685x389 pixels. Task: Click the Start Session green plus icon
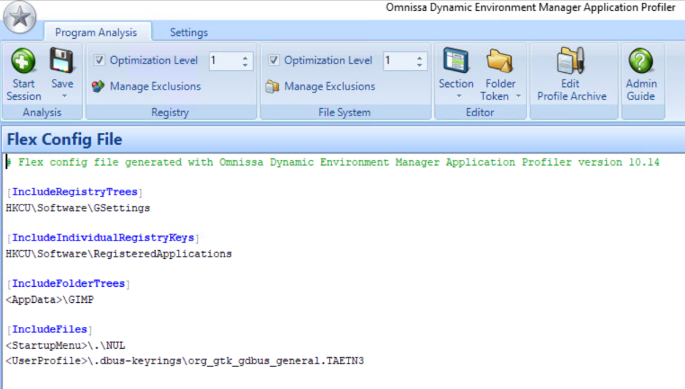click(x=23, y=61)
